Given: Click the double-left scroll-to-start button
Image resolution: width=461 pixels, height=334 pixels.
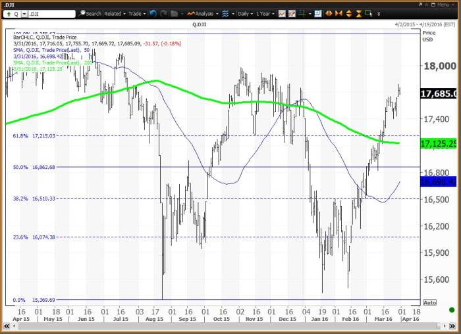Looking at the screenshot, I should (6, 326).
